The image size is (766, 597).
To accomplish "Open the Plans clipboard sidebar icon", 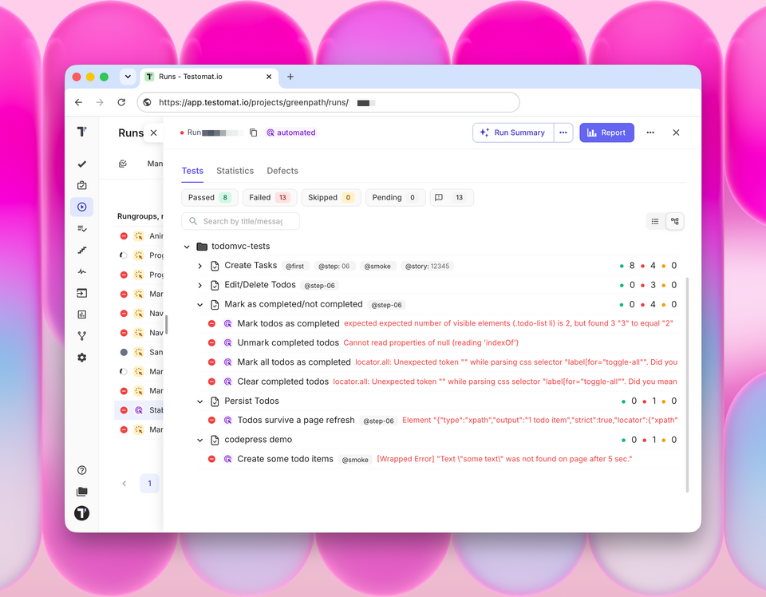I will (81, 185).
